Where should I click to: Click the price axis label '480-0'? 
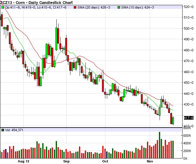189,50
